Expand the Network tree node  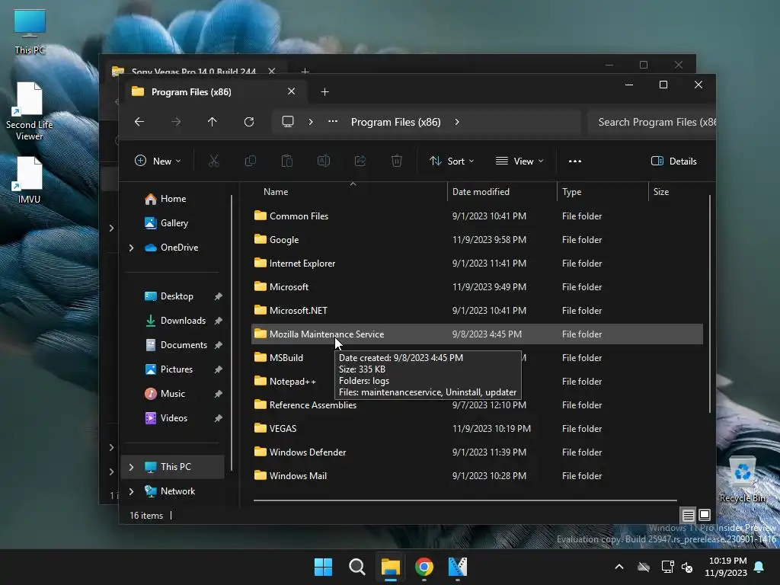(131, 491)
